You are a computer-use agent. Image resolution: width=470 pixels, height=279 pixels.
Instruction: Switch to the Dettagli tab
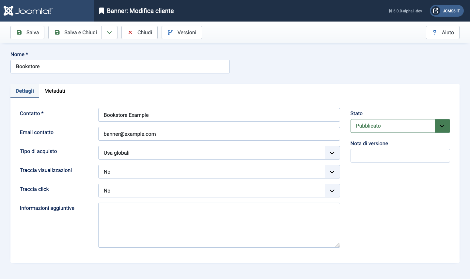pos(25,91)
